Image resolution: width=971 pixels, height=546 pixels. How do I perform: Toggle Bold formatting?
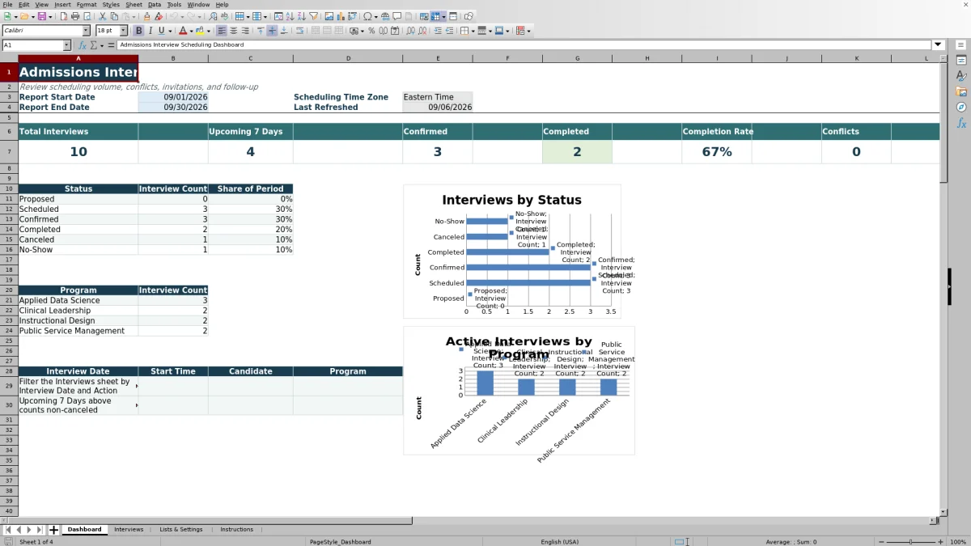[139, 31]
